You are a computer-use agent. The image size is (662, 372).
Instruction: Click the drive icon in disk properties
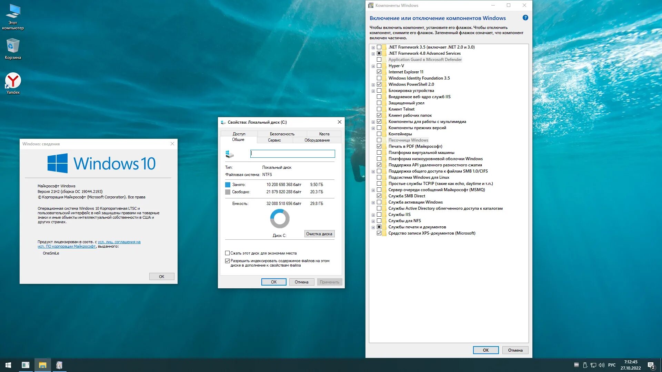point(230,153)
